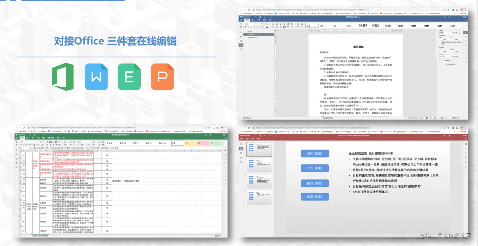This screenshot has width=478, height=246.
Task: Click print icon in document editor title bar
Action: [x=260, y=17]
